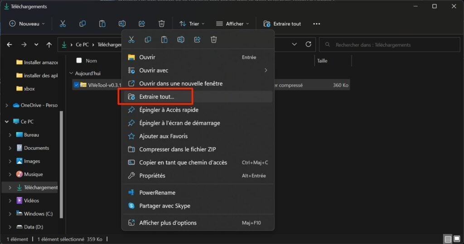Expand the address bar history dropdown
464x244 pixels.
[294, 44]
